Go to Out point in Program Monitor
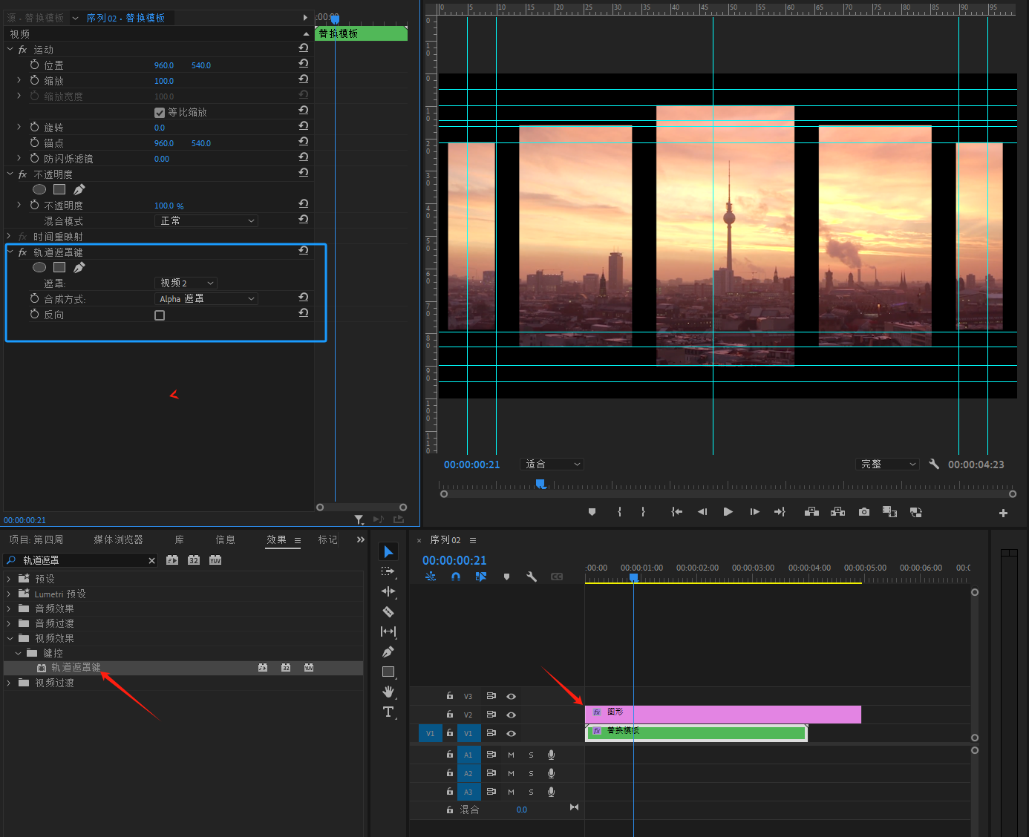Viewport: 1029px width, 837px height. pyautogui.click(x=780, y=512)
